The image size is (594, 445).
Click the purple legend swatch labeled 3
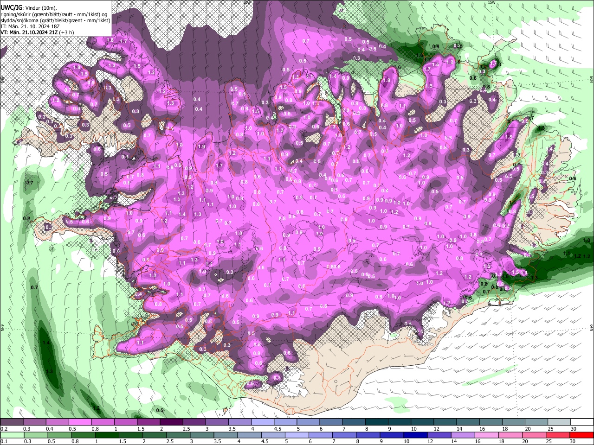coord(217,422)
